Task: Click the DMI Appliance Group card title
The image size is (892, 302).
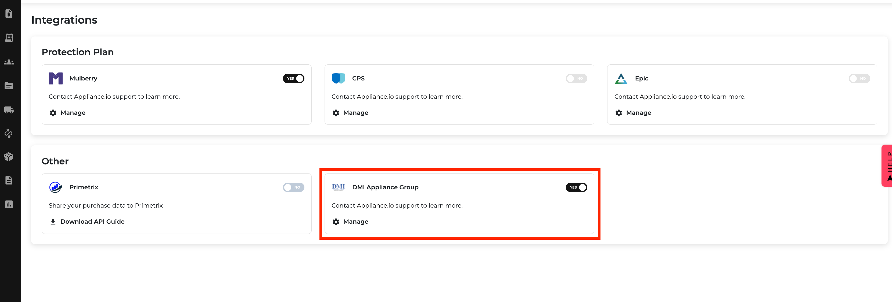Action: [x=385, y=187]
